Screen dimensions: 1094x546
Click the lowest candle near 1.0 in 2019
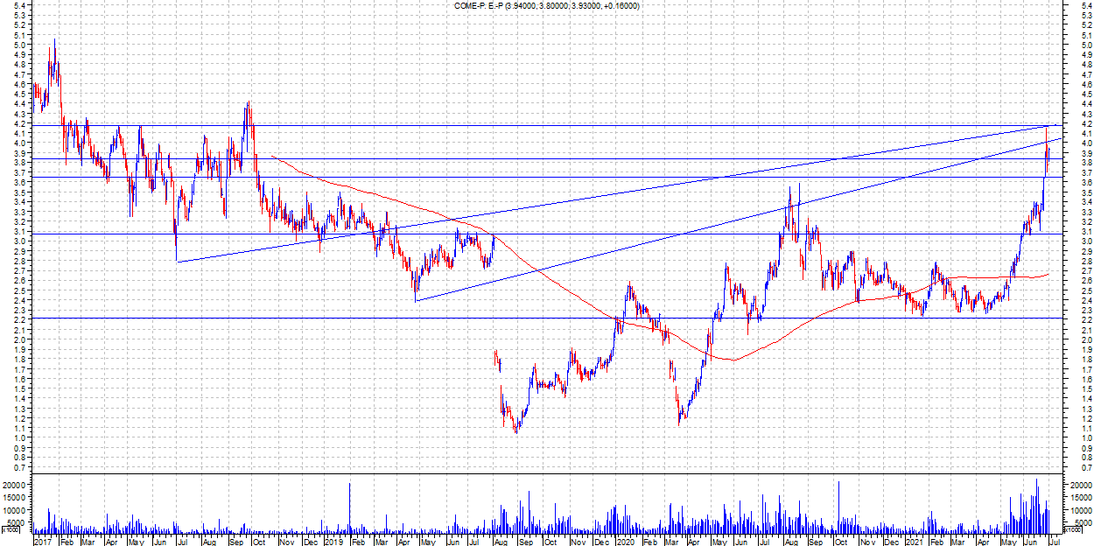pyautogui.click(x=516, y=427)
